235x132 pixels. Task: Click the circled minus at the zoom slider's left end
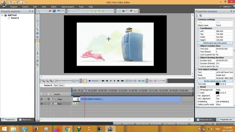(x=55, y=81)
